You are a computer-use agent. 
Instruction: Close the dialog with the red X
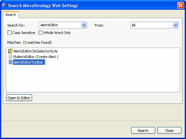click(x=180, y=5)
